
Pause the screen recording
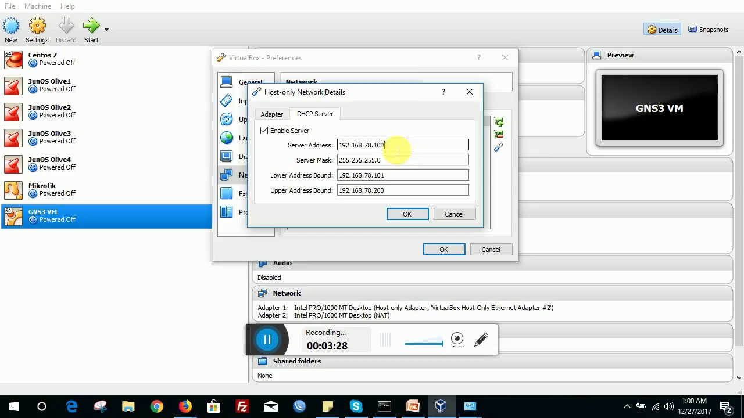pos(267,340)
